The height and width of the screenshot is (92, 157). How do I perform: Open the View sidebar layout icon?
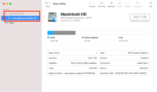click(47, 3)
